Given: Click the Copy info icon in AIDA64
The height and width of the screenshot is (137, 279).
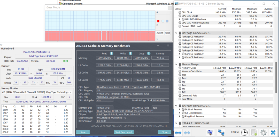Looking at the screenshot, I should click(x=149, y=53).
